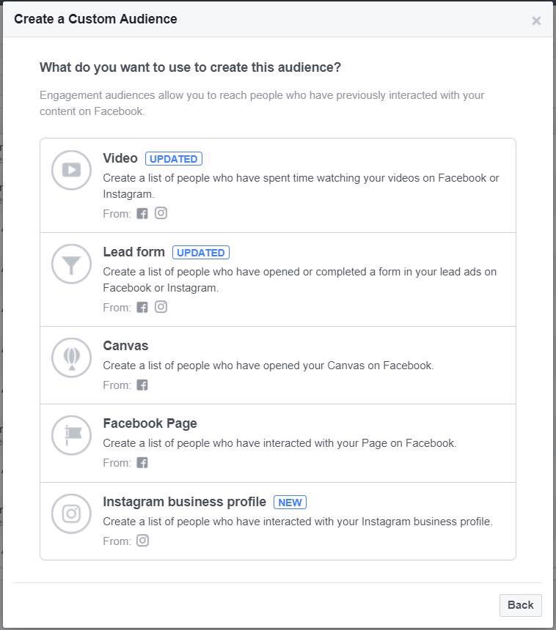
Task: Click the Instagram business profile camera icon
Action: click(x=72, y=514)
